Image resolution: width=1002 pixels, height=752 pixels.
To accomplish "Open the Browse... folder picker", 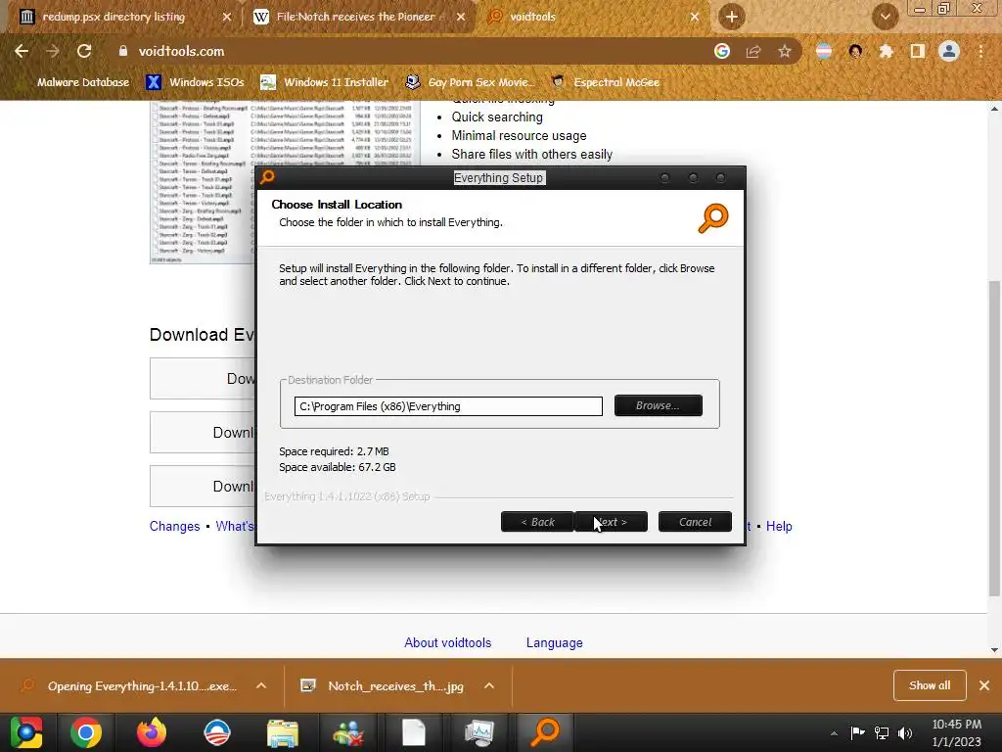I will pos(659,405).
